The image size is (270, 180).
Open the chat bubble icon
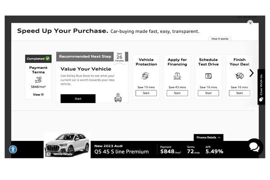coord(254,147)
